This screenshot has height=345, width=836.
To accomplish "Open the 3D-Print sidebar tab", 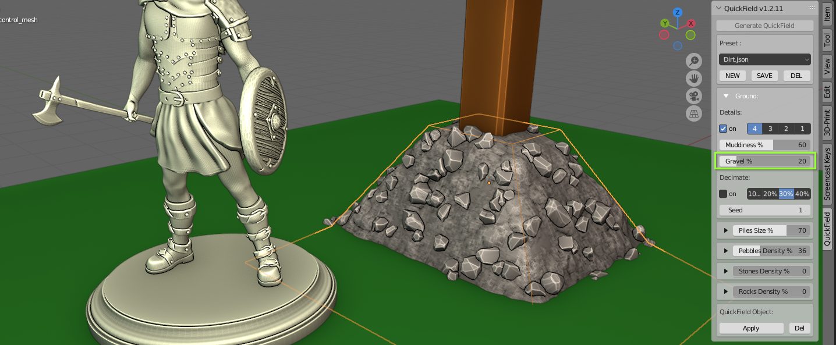I will coord(827,123).
